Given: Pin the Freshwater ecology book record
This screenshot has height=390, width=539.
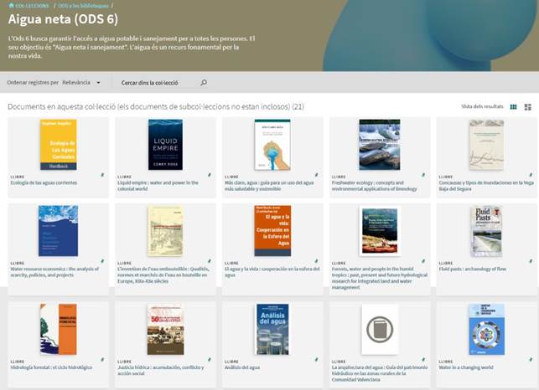Looking at the screenshot, I should coord(423,177).
